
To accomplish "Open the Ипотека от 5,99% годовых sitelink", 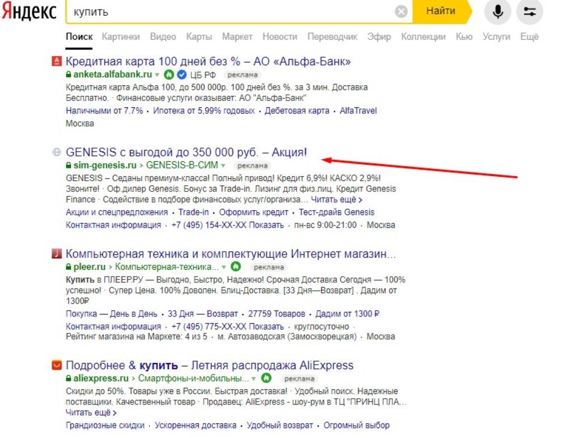I will click(203, 111).
